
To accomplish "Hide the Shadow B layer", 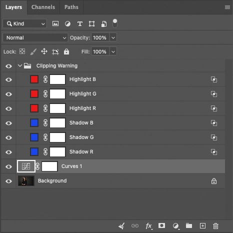I will pyautogui.click(x=8, y=123).
